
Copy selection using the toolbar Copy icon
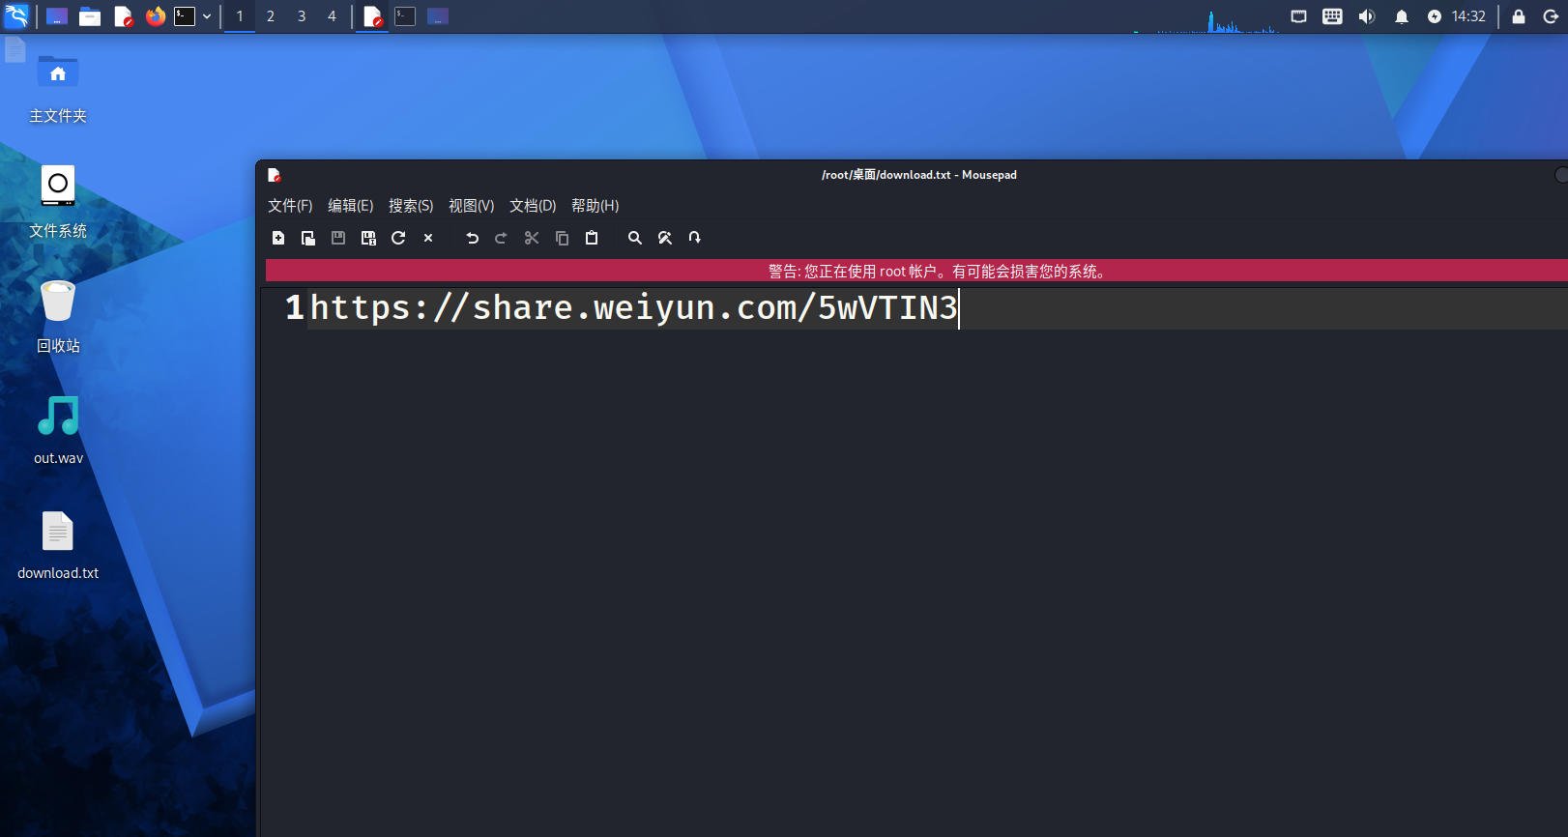coord(562,238)
